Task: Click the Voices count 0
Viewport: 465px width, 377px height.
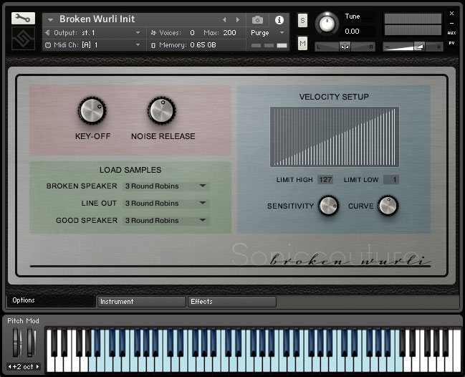Action: point(192,33)
